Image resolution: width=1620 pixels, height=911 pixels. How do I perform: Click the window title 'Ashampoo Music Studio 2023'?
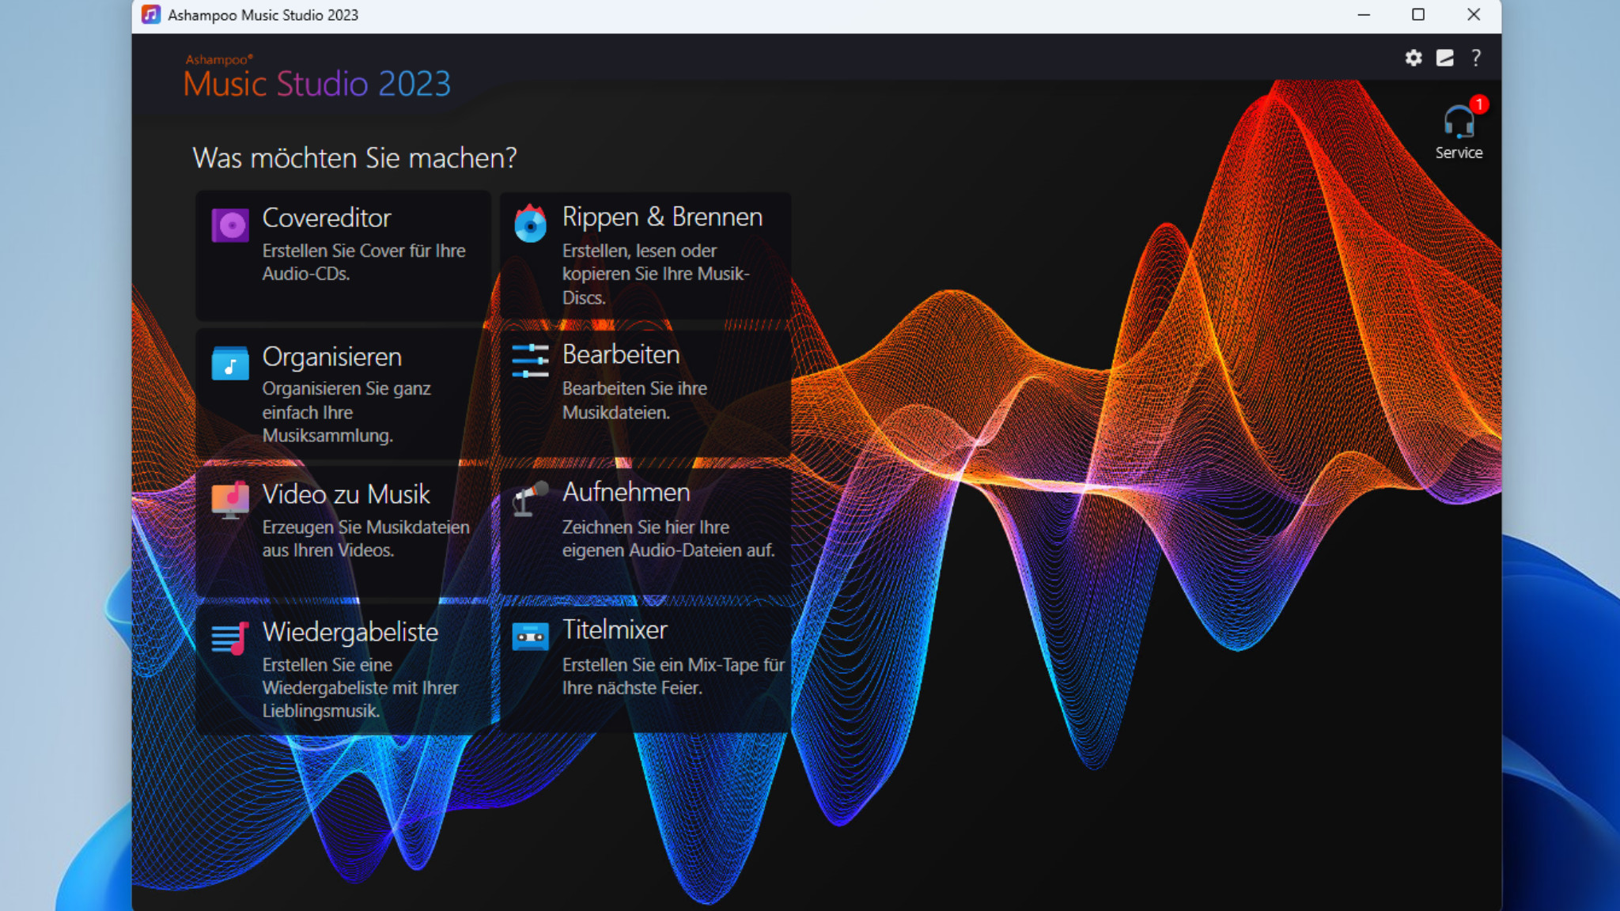(263, 15)
